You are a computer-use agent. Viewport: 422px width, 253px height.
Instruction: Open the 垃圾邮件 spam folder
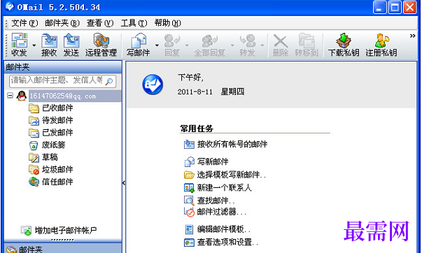coord(57,169)
